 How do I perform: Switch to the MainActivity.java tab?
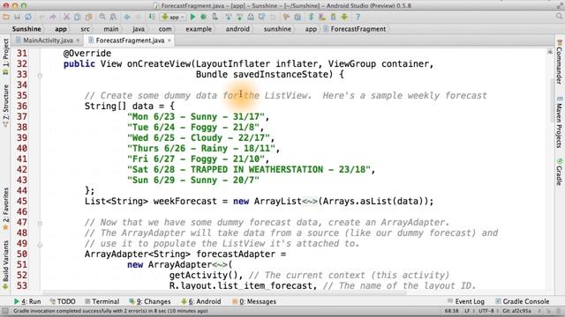tap(48, 41)
